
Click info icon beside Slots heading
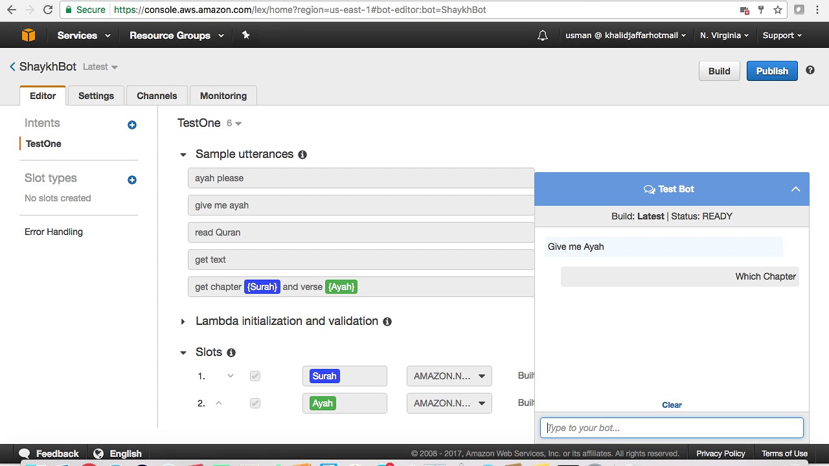pos(231,353)
